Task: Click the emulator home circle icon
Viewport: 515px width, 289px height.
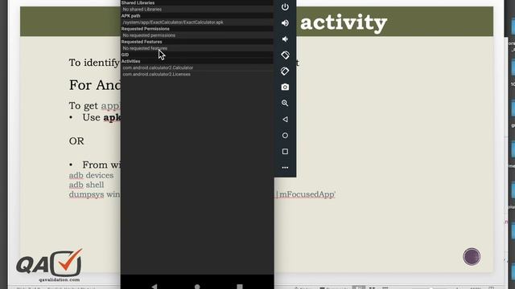Action: (285, 136)
